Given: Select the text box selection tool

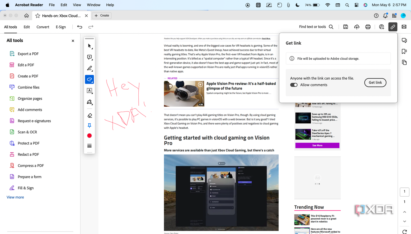Looking at the screenshot, I should (89, 91).
